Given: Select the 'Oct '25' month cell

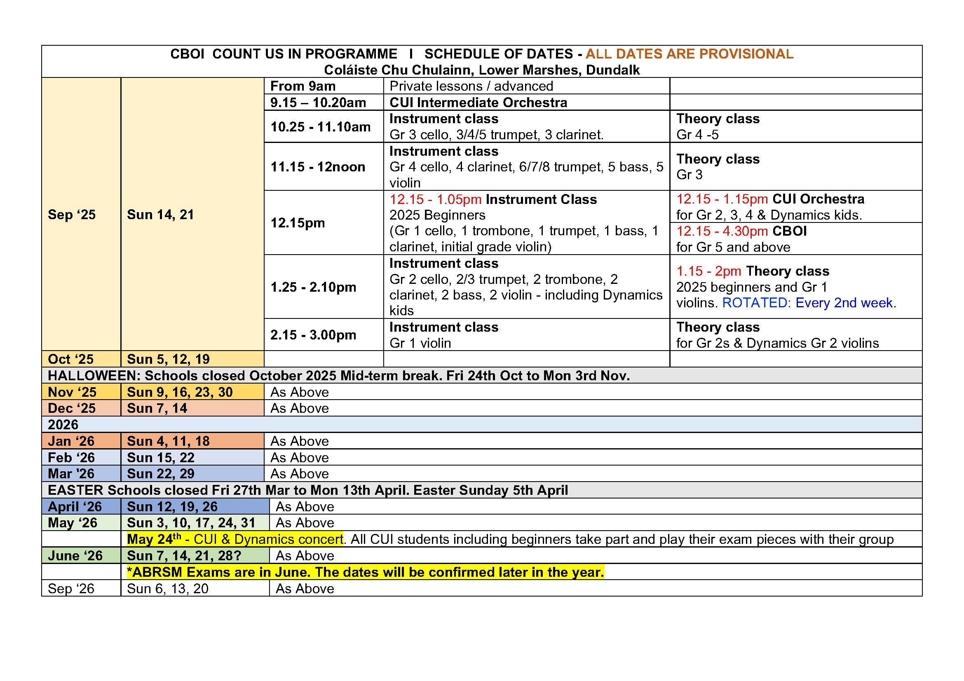Looking at the screenshot, I should click(70, 360).
